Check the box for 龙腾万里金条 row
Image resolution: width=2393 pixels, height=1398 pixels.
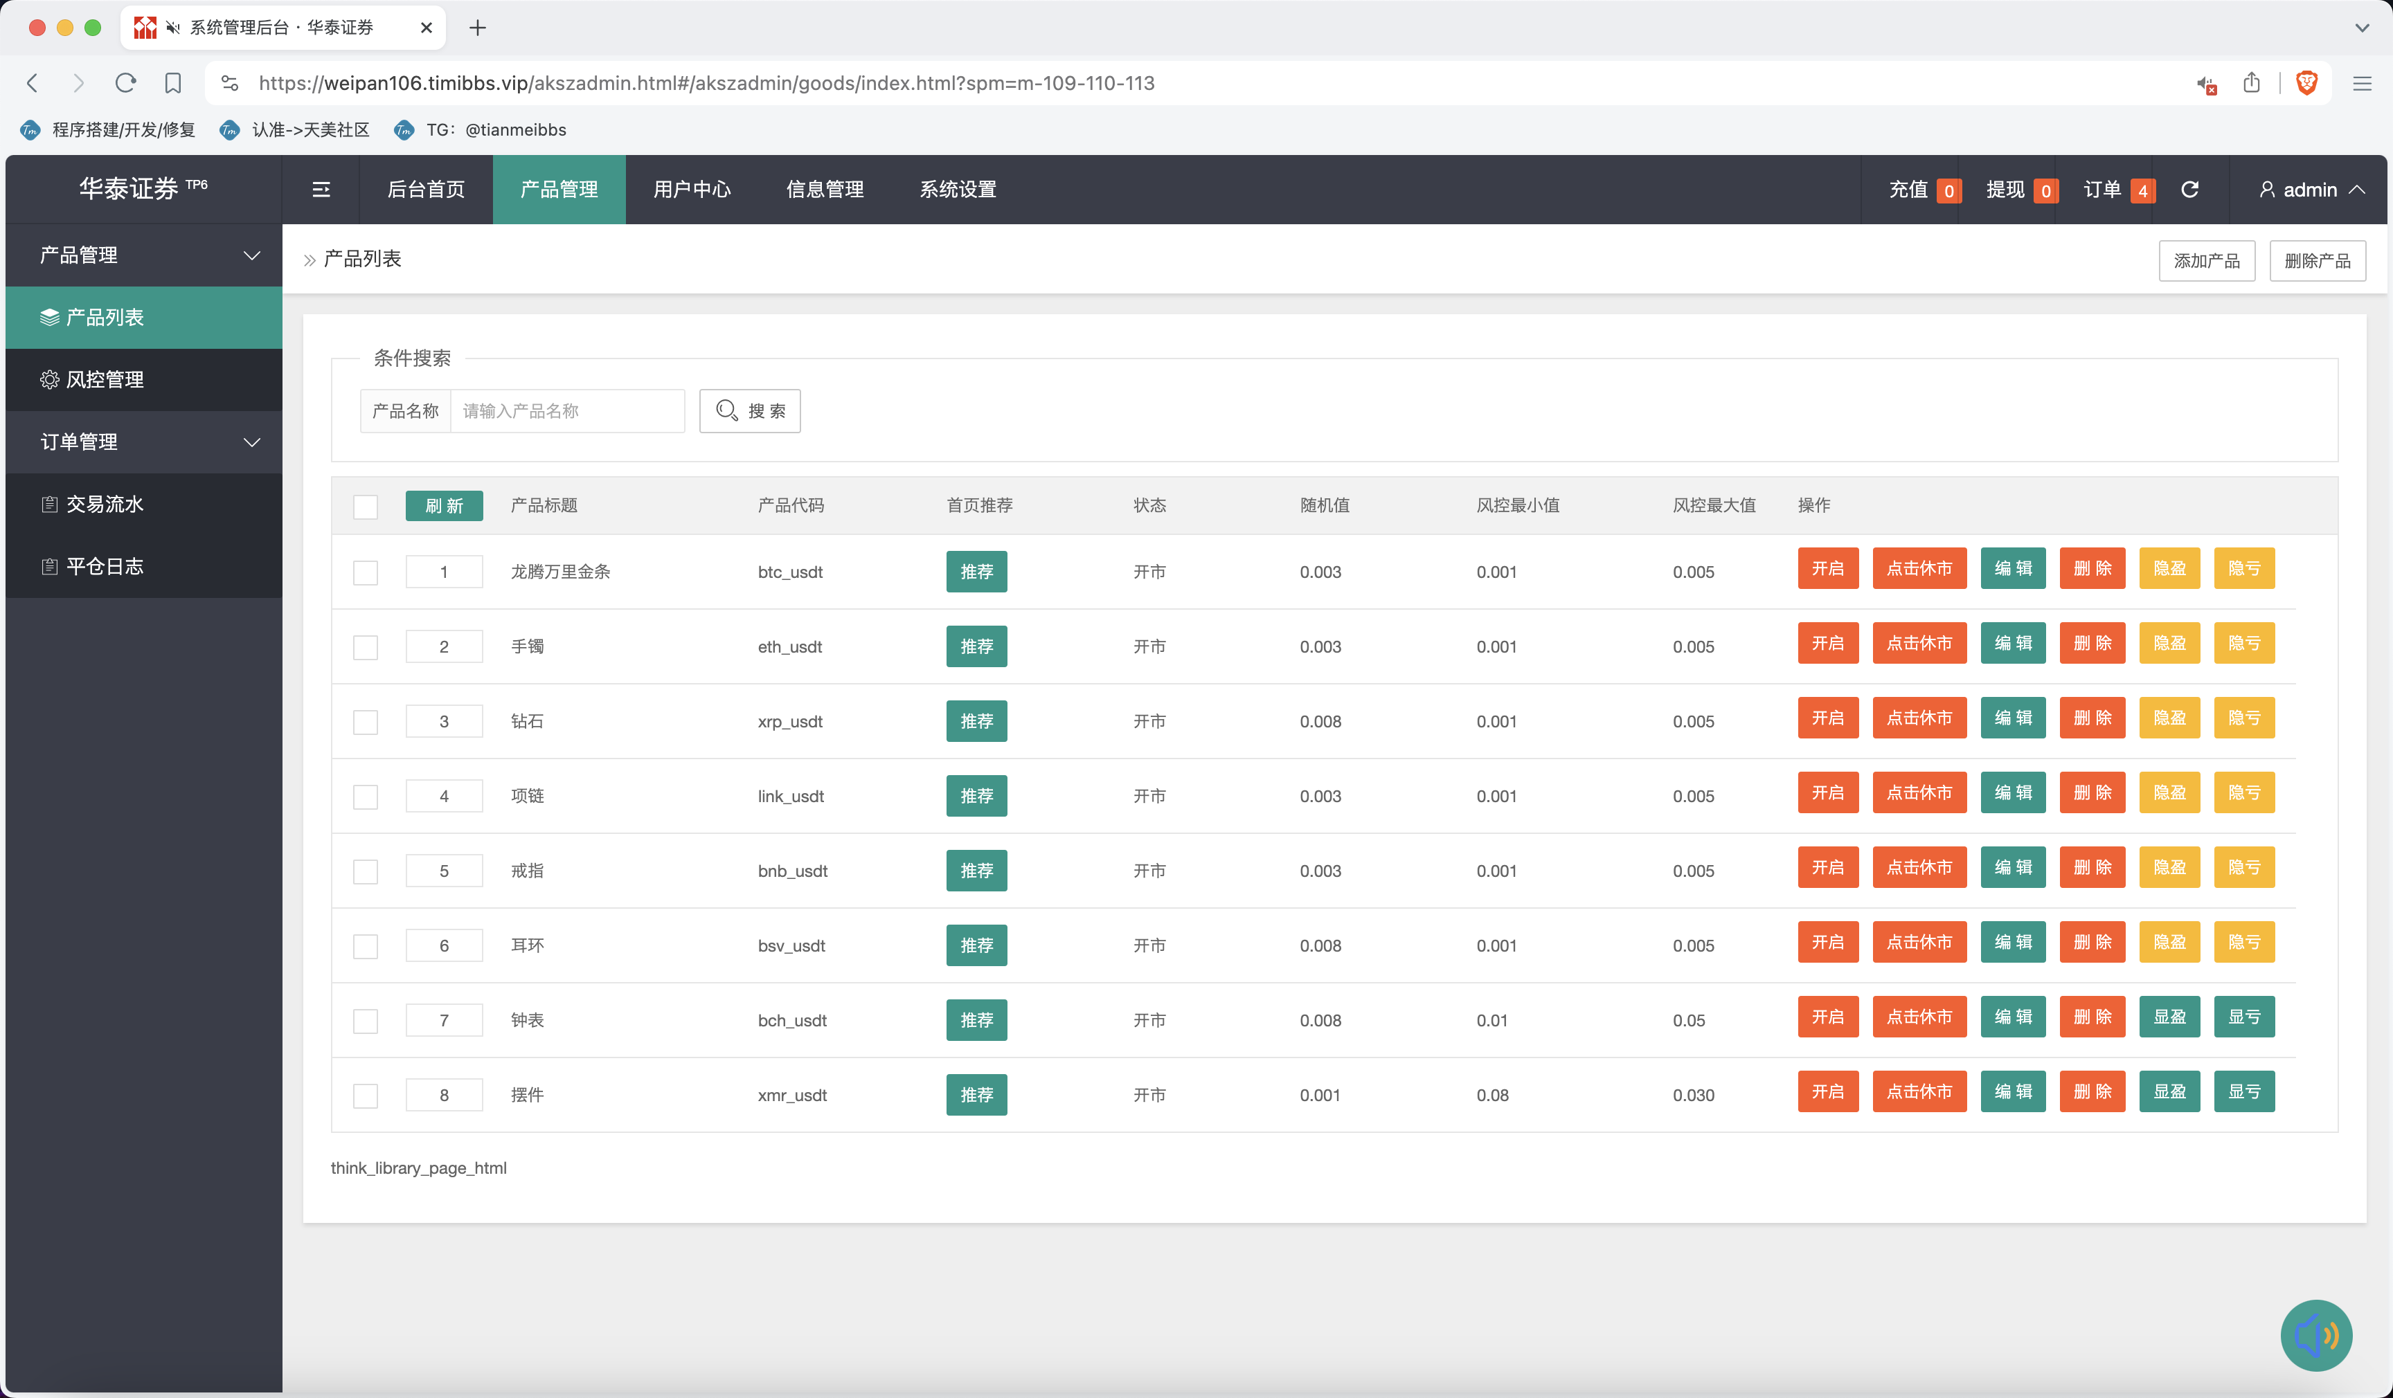pos(366,572)
